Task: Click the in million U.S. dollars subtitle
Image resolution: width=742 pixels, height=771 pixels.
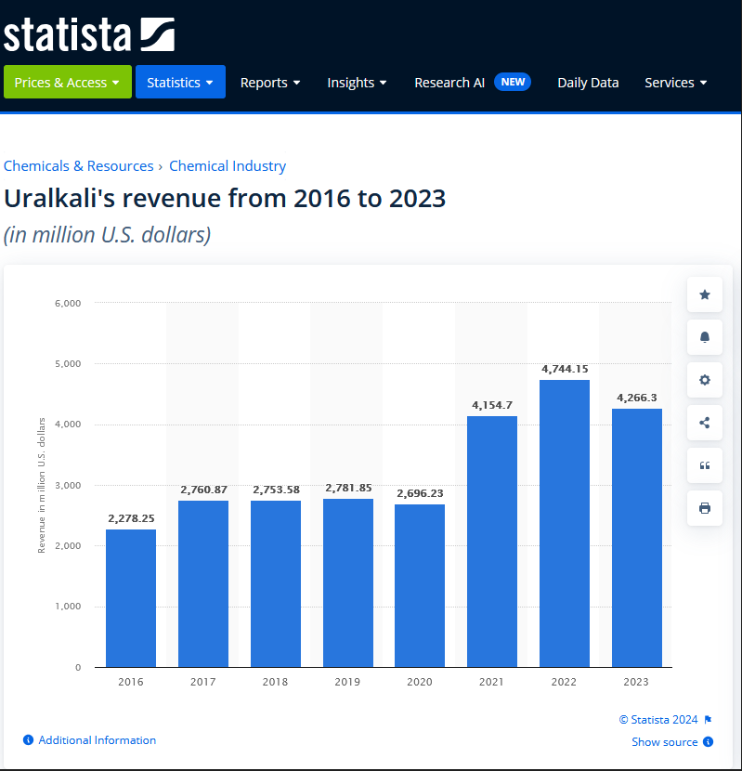Action: 107,235
